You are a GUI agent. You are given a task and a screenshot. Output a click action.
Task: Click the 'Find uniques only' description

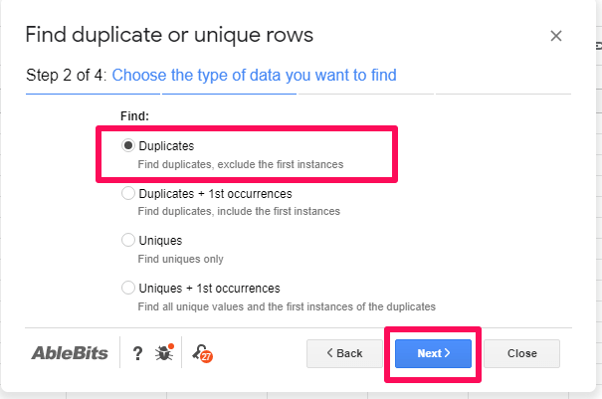180,259
